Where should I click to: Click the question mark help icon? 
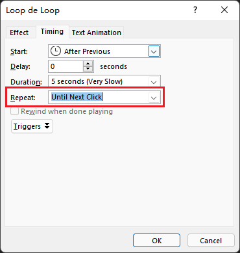point(195,10)
